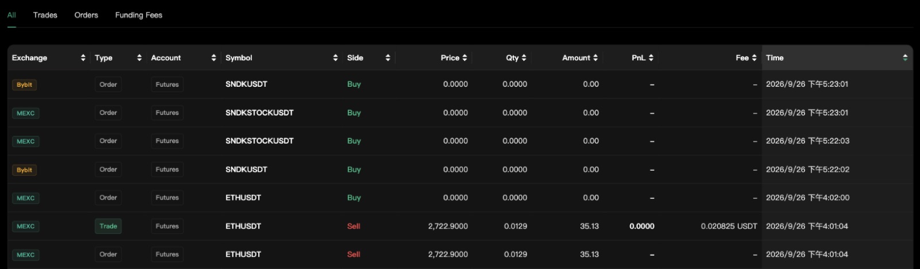Toggle Side column sorting arrows
Image resolution: width=920 pixels, height=269 pixels.
pyautogui.click(x=388, y=57)
